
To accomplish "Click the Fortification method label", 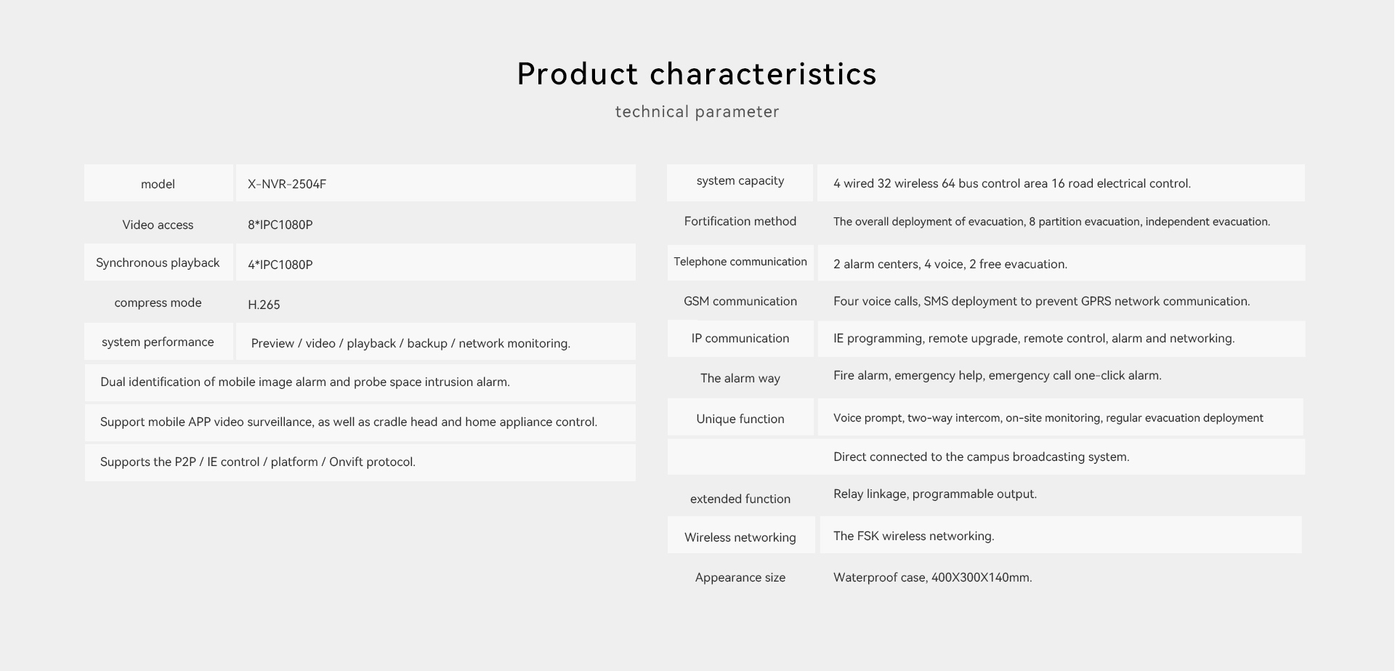I will [740, 222].
